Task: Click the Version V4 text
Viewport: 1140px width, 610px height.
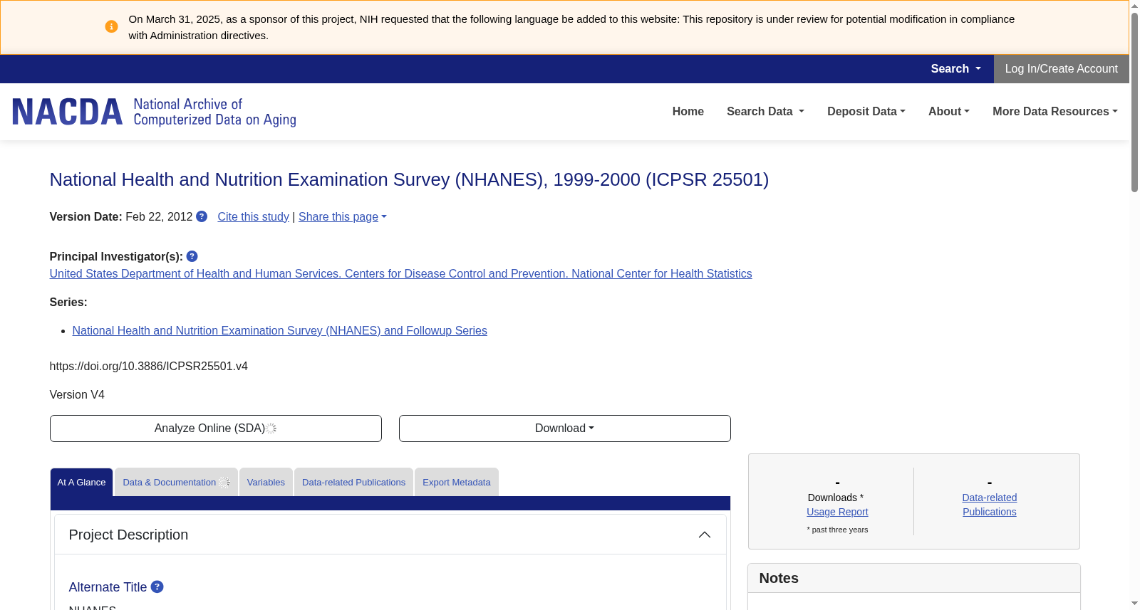Action: coord(77,395)
